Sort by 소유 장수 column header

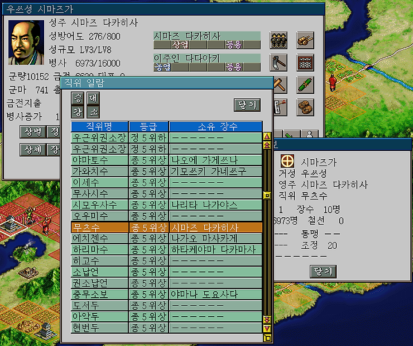point(216,126)
